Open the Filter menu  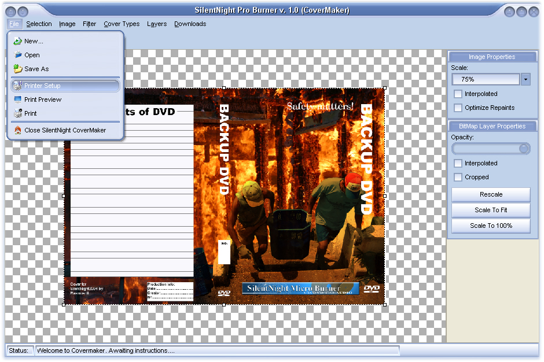pyautogui.click(x=89, y=24)
